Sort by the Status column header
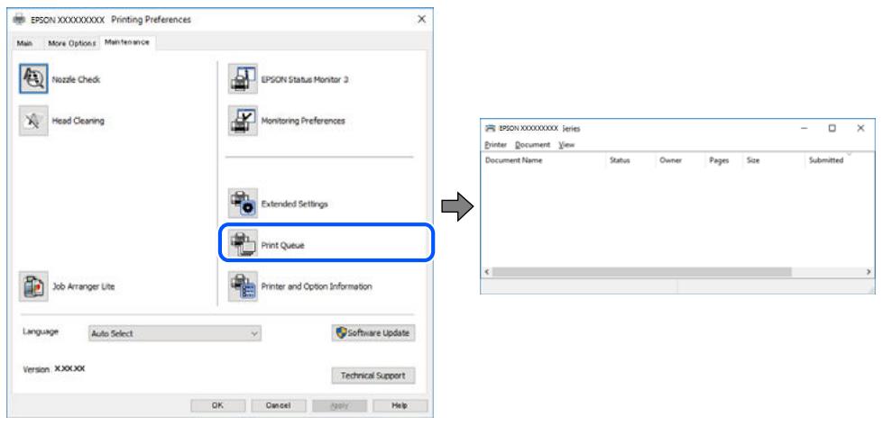Screen dimensions: 883x426 630,160
